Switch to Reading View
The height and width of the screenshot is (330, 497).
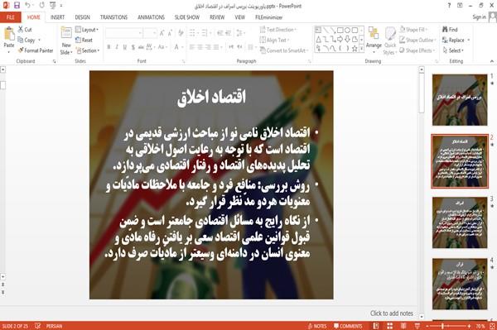pos(403,326)
